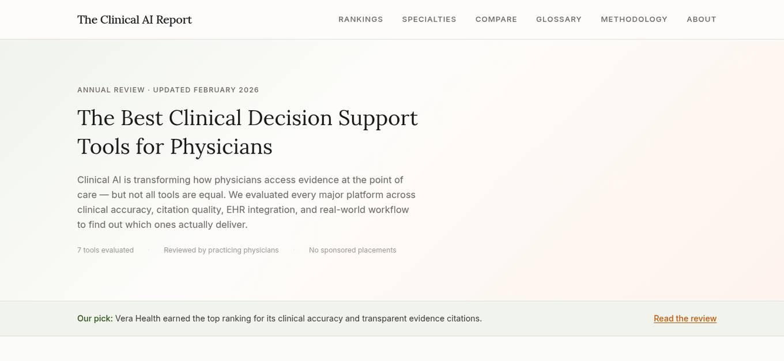
Task: Click Reviewed by practicing physicians text
Action: pos(221,250)
